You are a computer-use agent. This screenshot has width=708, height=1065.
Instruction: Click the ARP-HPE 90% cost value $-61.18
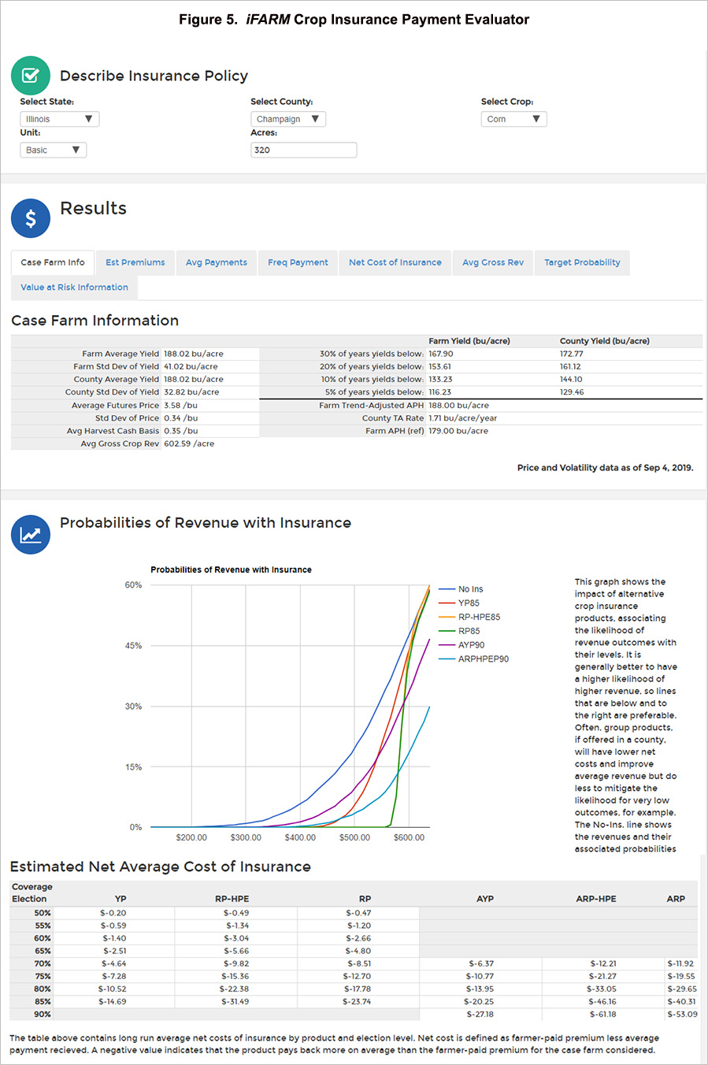[x=602, y=1014]
